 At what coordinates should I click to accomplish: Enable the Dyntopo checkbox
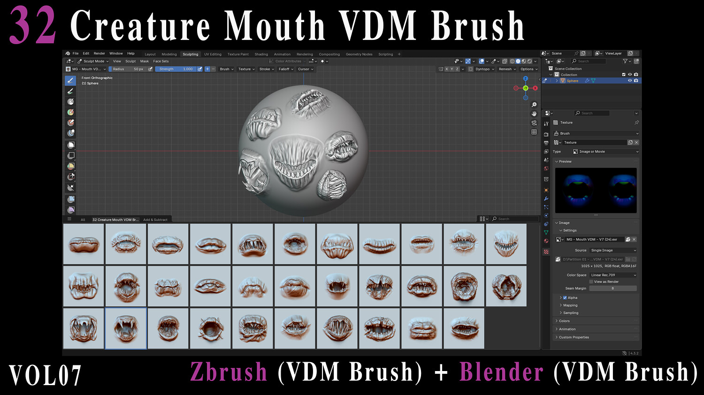(x=471, y=69)
